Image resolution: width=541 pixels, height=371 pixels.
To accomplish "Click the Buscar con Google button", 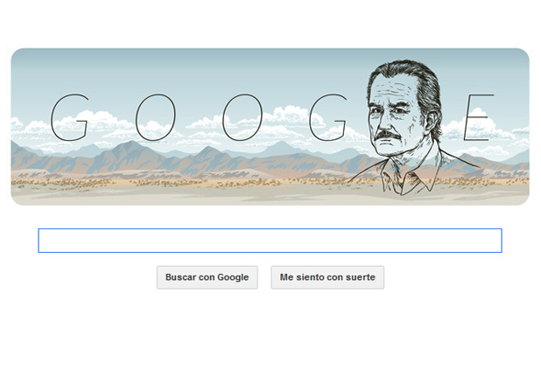I will 207,277.
